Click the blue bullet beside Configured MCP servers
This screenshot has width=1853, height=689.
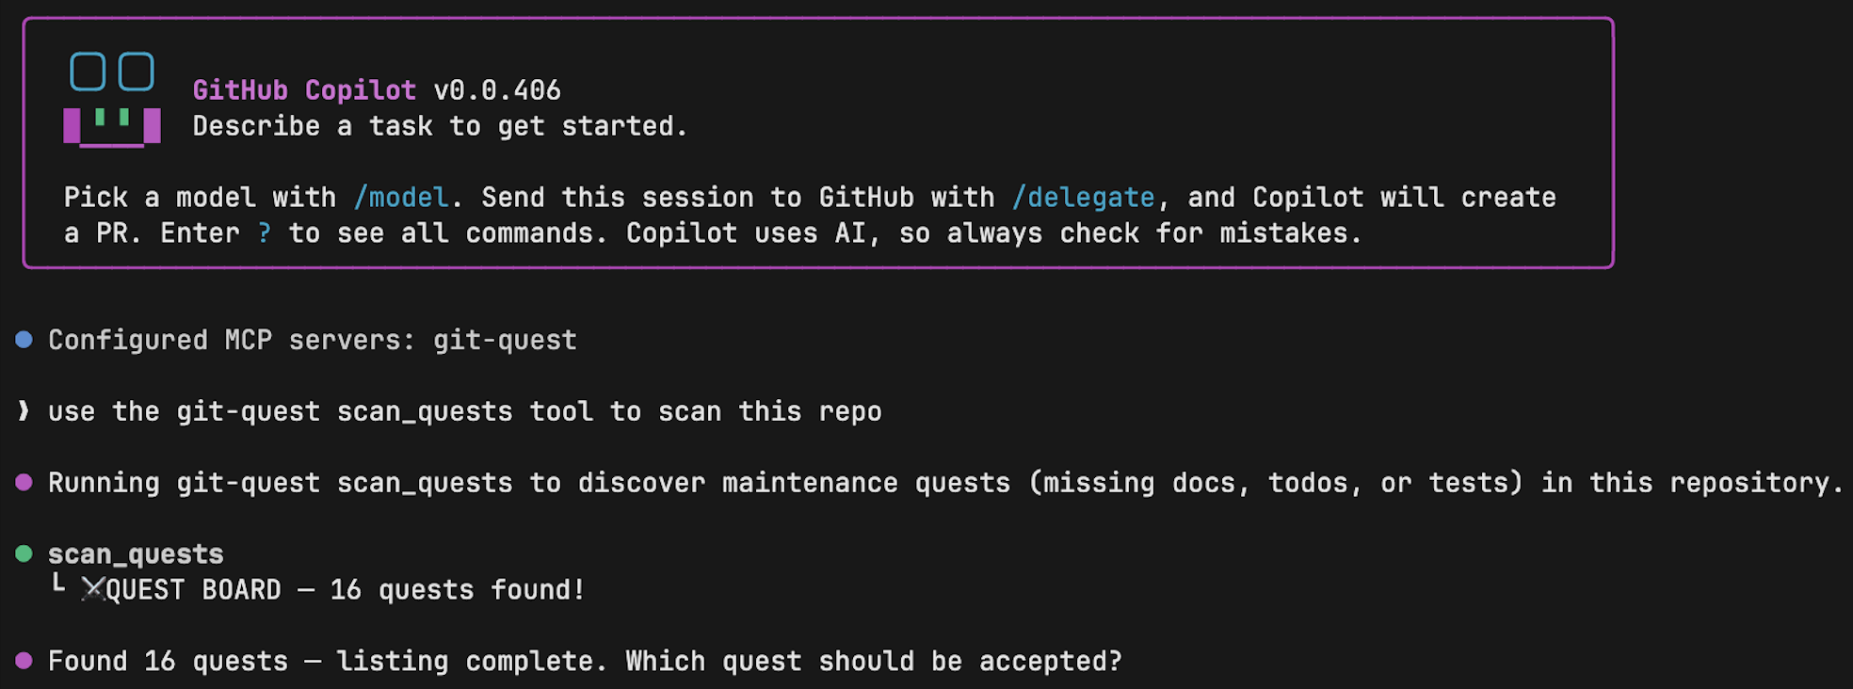point(24,340)
